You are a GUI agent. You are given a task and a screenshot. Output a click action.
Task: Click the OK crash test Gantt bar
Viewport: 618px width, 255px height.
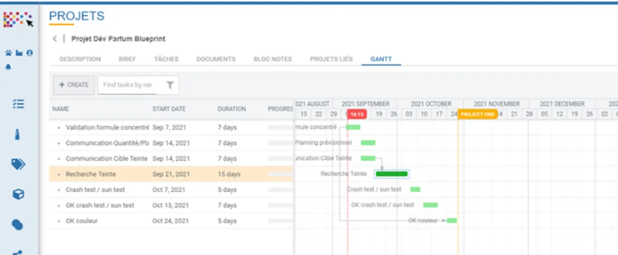click(431, 205)
